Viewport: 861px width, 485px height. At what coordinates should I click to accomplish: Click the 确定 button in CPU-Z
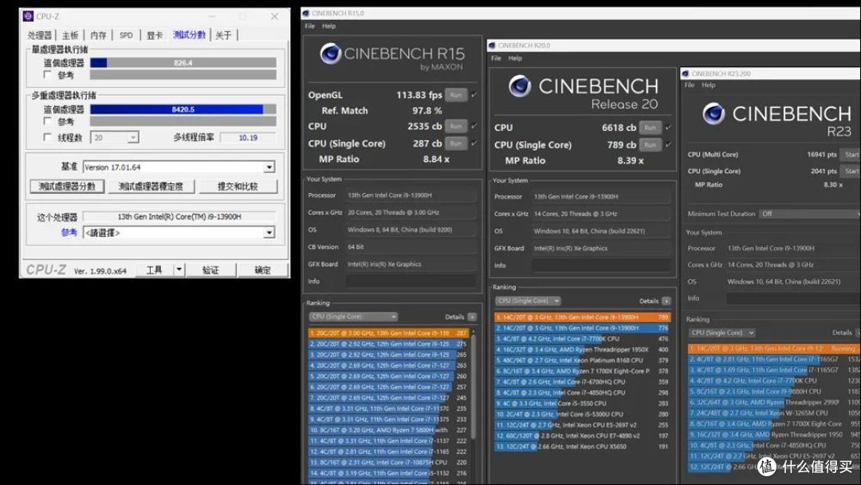coord(262,270)
